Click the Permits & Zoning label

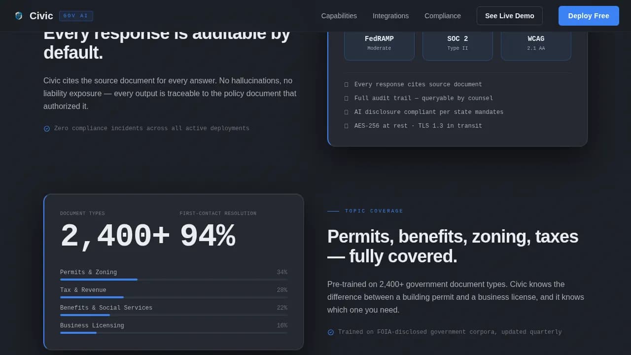88,272
